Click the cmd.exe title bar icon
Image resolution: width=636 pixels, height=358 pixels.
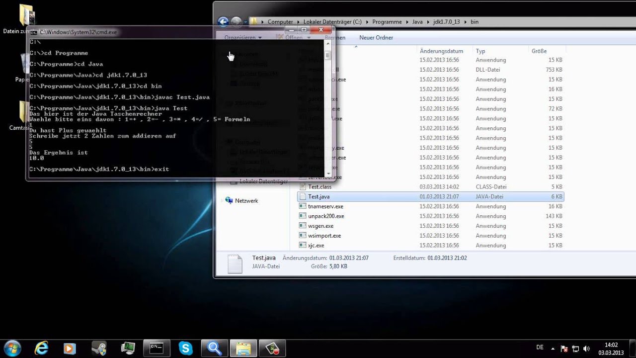(x=34, y=32)
